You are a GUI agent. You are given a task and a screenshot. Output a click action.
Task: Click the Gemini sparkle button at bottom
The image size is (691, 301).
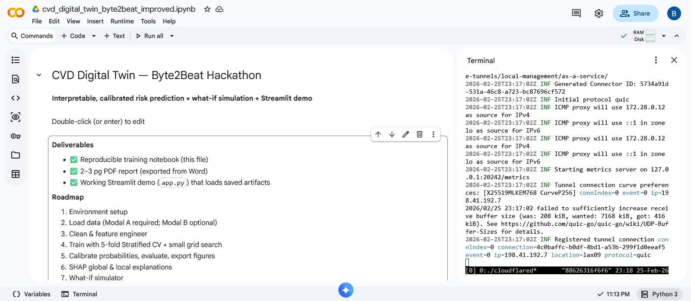[x=346, y=290]
